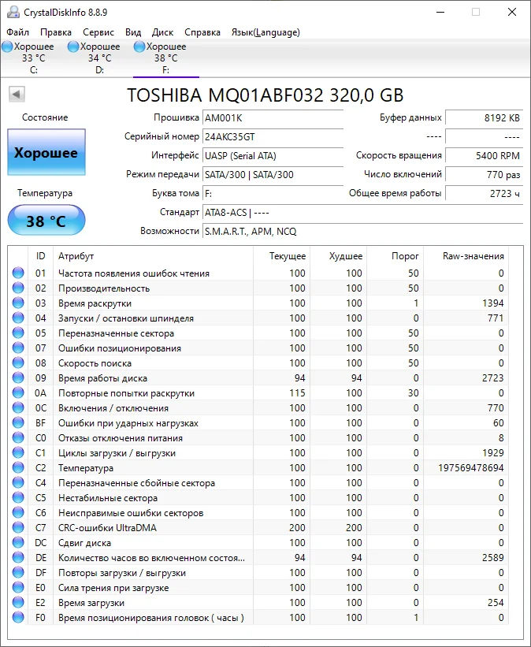
Task: Click the status orb for attribute 07
Action: point(18,348)
